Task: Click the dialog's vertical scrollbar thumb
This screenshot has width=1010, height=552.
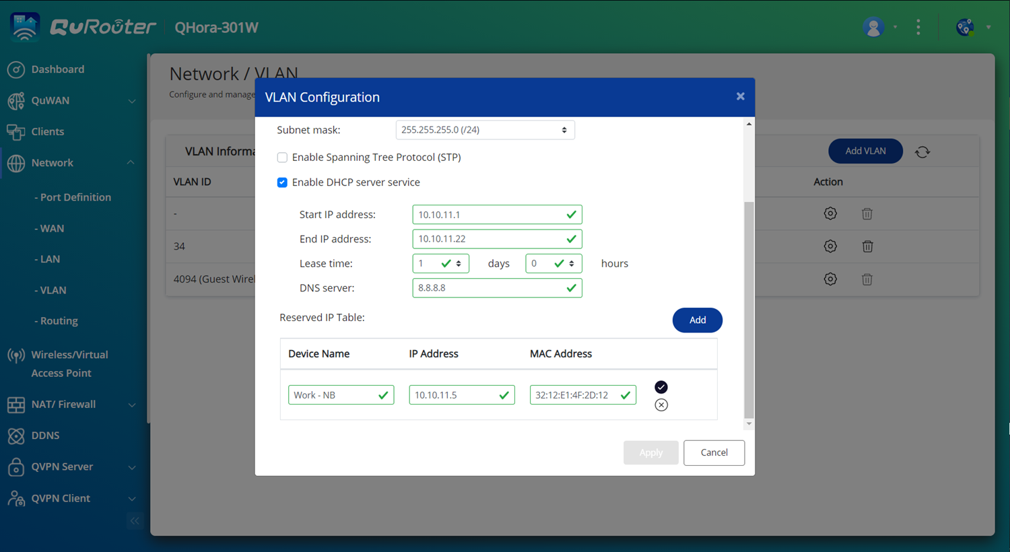Action: pyautogui.click(x=749, y=310)
